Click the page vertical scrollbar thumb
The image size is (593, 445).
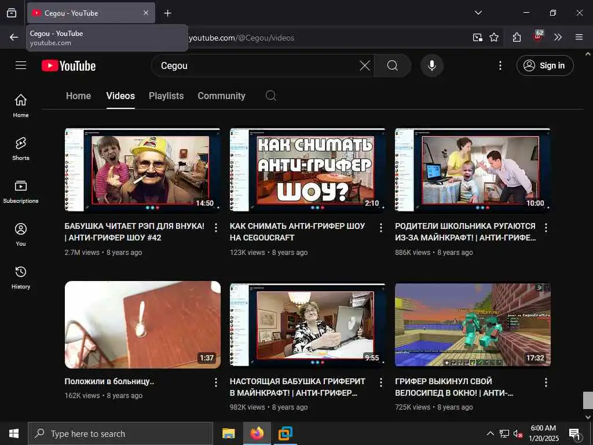pos(588,400)
